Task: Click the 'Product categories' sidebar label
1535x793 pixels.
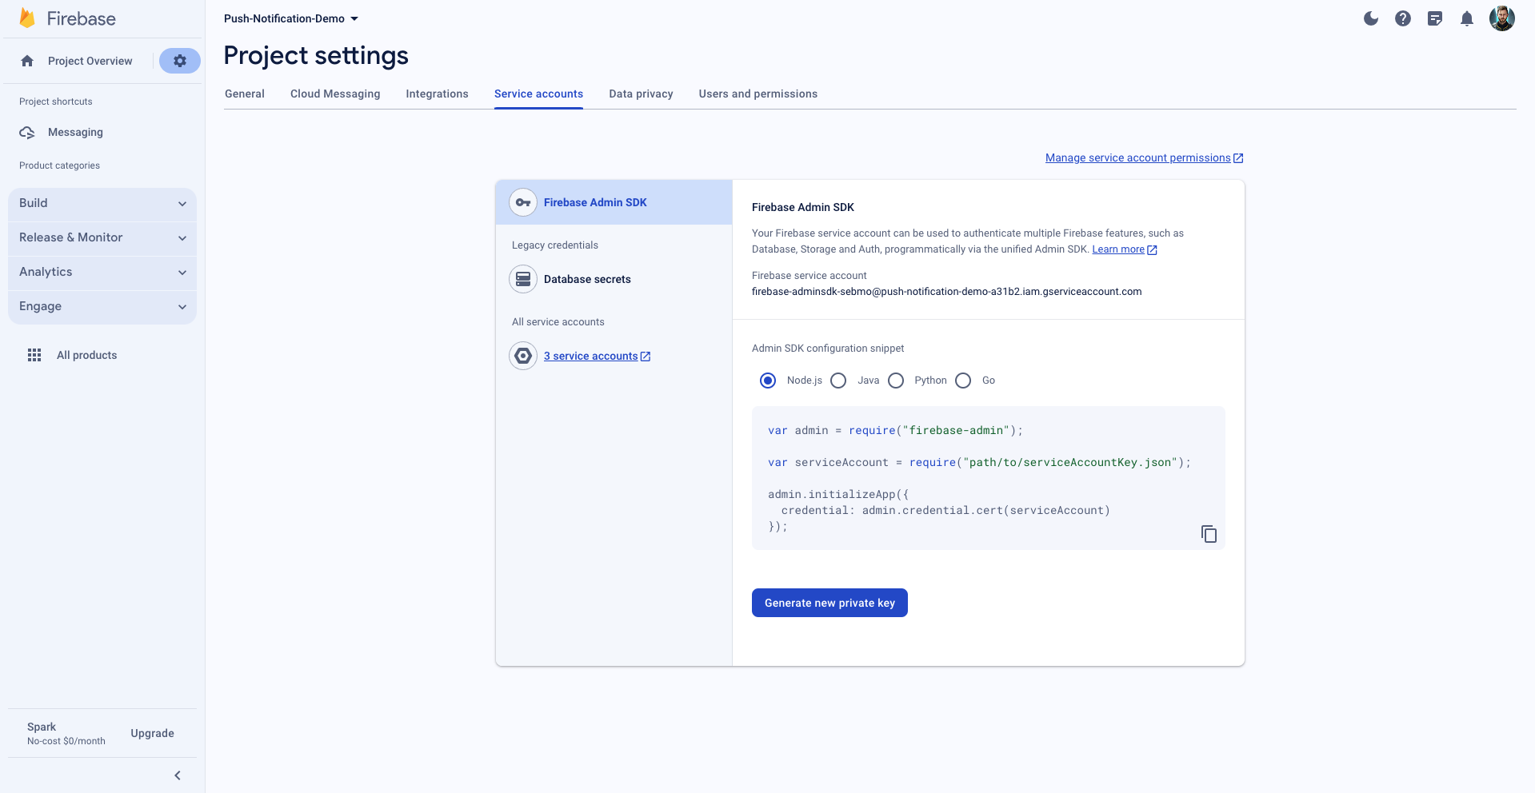Action: 59,165
